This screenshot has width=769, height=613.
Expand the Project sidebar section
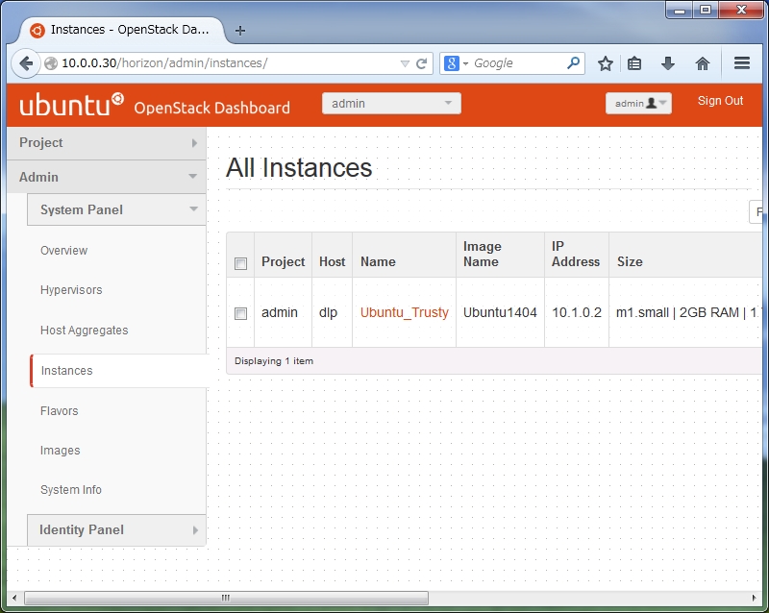107,143
